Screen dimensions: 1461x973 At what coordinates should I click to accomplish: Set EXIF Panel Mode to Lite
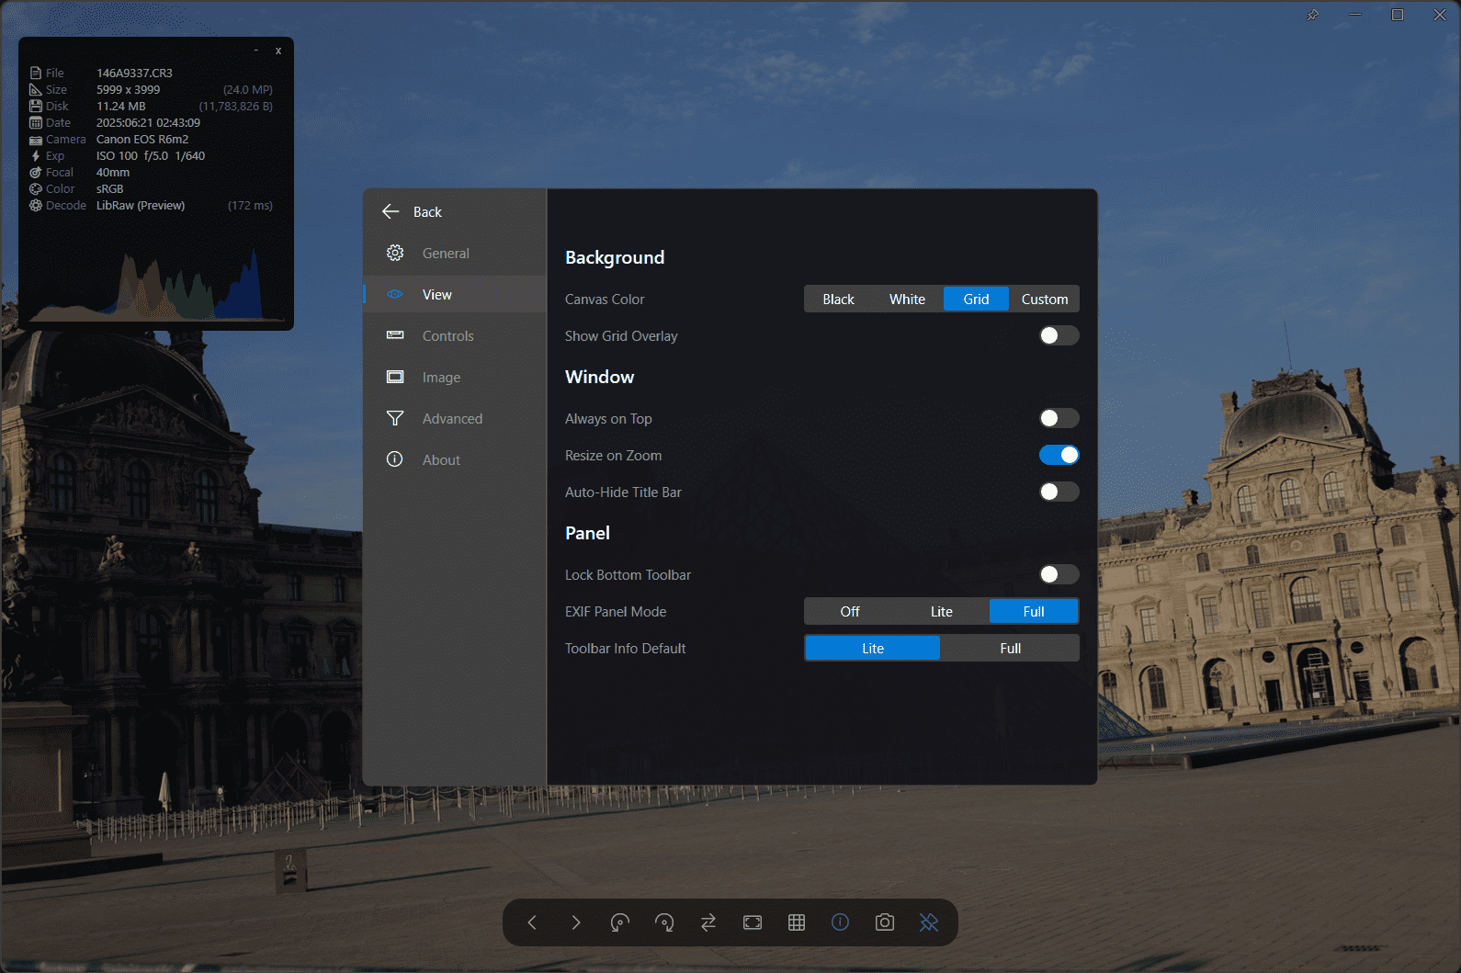coord(942,612)
